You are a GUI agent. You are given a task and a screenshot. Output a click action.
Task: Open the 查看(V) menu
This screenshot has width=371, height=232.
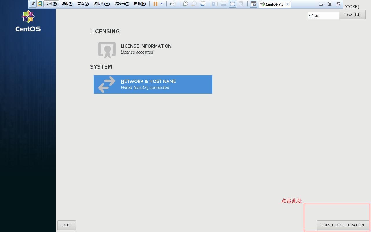(83, 4)
